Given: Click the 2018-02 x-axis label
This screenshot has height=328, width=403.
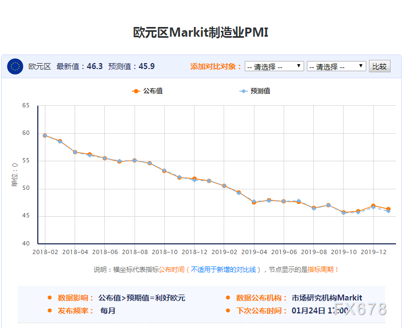Looking at the screenshot, I should [45, 252].
